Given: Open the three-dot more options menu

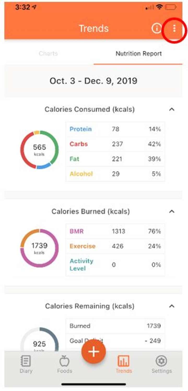Looking at the screenshot, I should pyautogui.click(x=174, y=29).
